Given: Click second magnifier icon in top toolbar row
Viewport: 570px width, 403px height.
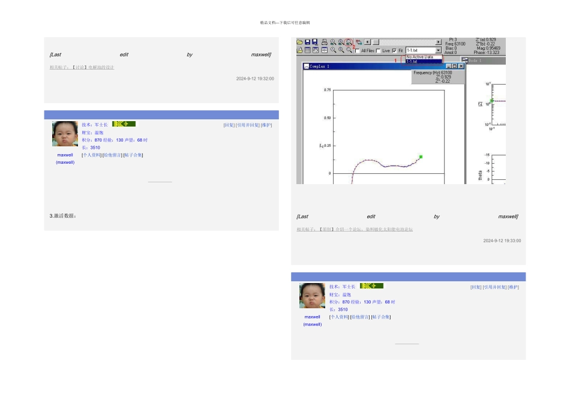Looking at the screenshot, I should pos(341,42).
